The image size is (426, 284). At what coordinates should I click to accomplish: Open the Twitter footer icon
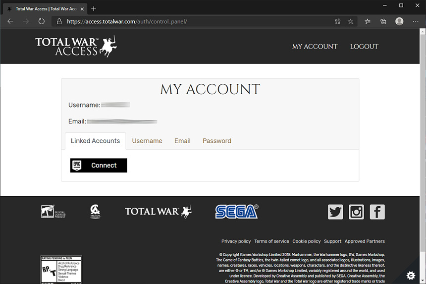335,212
